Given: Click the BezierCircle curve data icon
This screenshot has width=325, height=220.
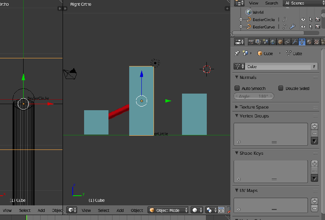Looking at the screenshot, I should pos(285,19).
